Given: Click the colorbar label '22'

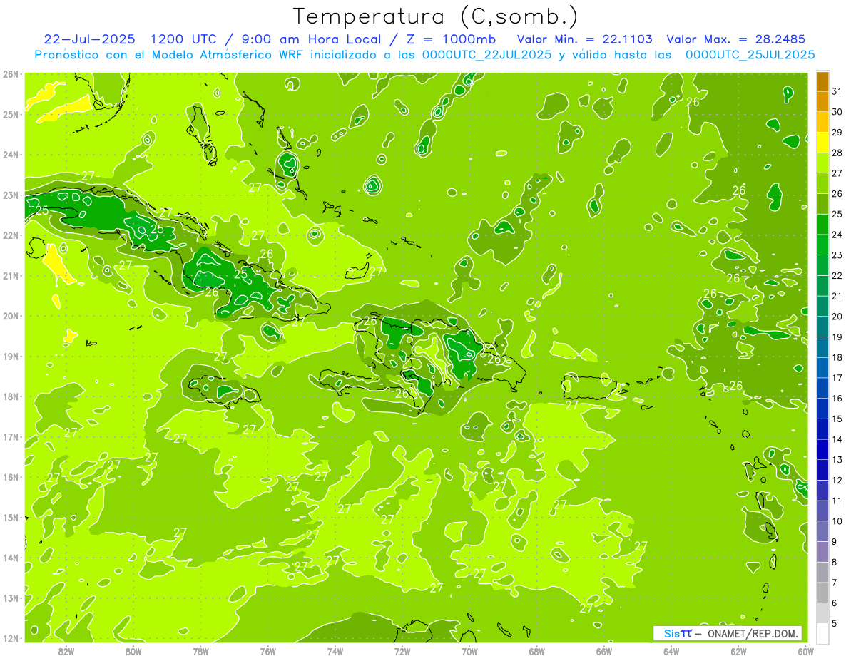Looking at the screenshot, I should point(837,275).
